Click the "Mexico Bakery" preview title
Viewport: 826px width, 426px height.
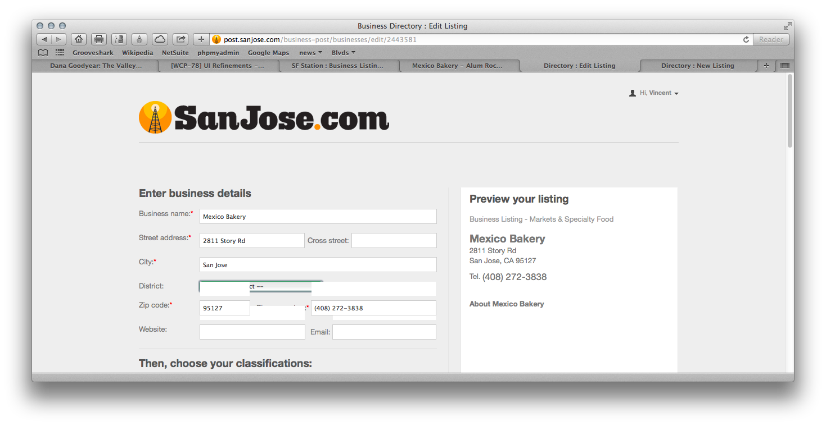507,239
